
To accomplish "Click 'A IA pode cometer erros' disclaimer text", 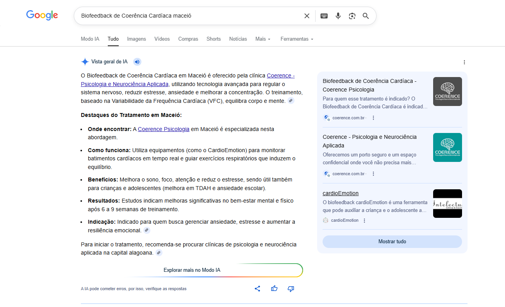I will (x=134, y=289).
